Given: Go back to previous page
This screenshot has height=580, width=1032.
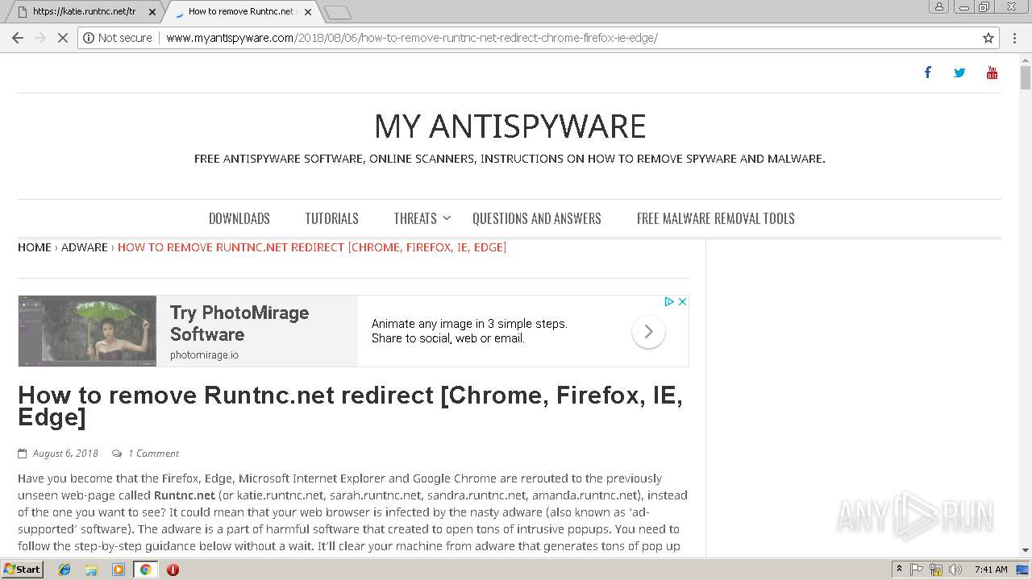Looking at the screenshot, I should tap(18, 38).
